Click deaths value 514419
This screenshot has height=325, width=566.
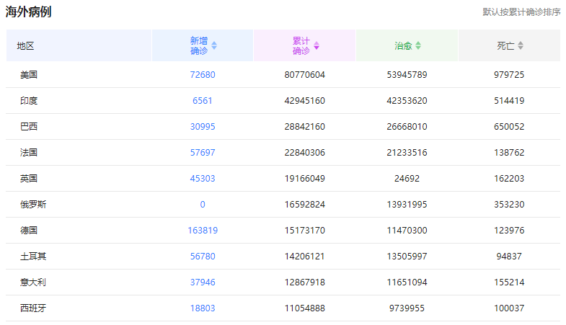(509, 101)
